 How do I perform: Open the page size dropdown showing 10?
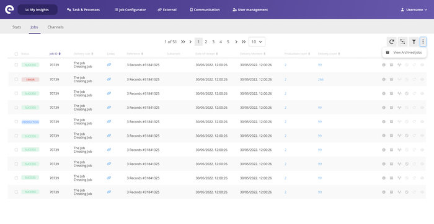(257, 41)
